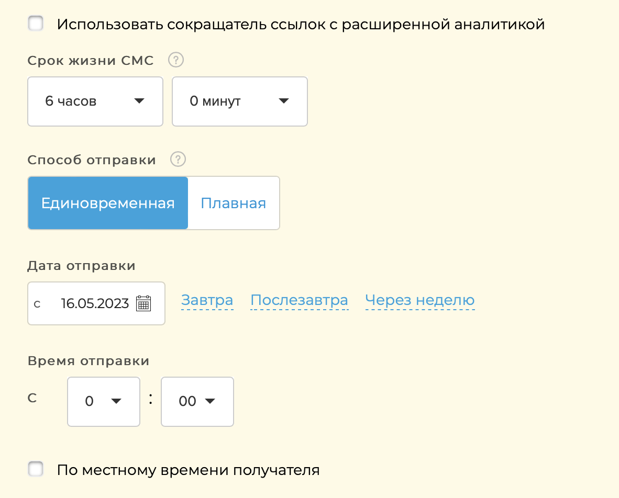Expand the send minutes dropdown showing 00
The height and width of the screenshot is (498, 619).
pyautogui.click(x=197, y=401)
